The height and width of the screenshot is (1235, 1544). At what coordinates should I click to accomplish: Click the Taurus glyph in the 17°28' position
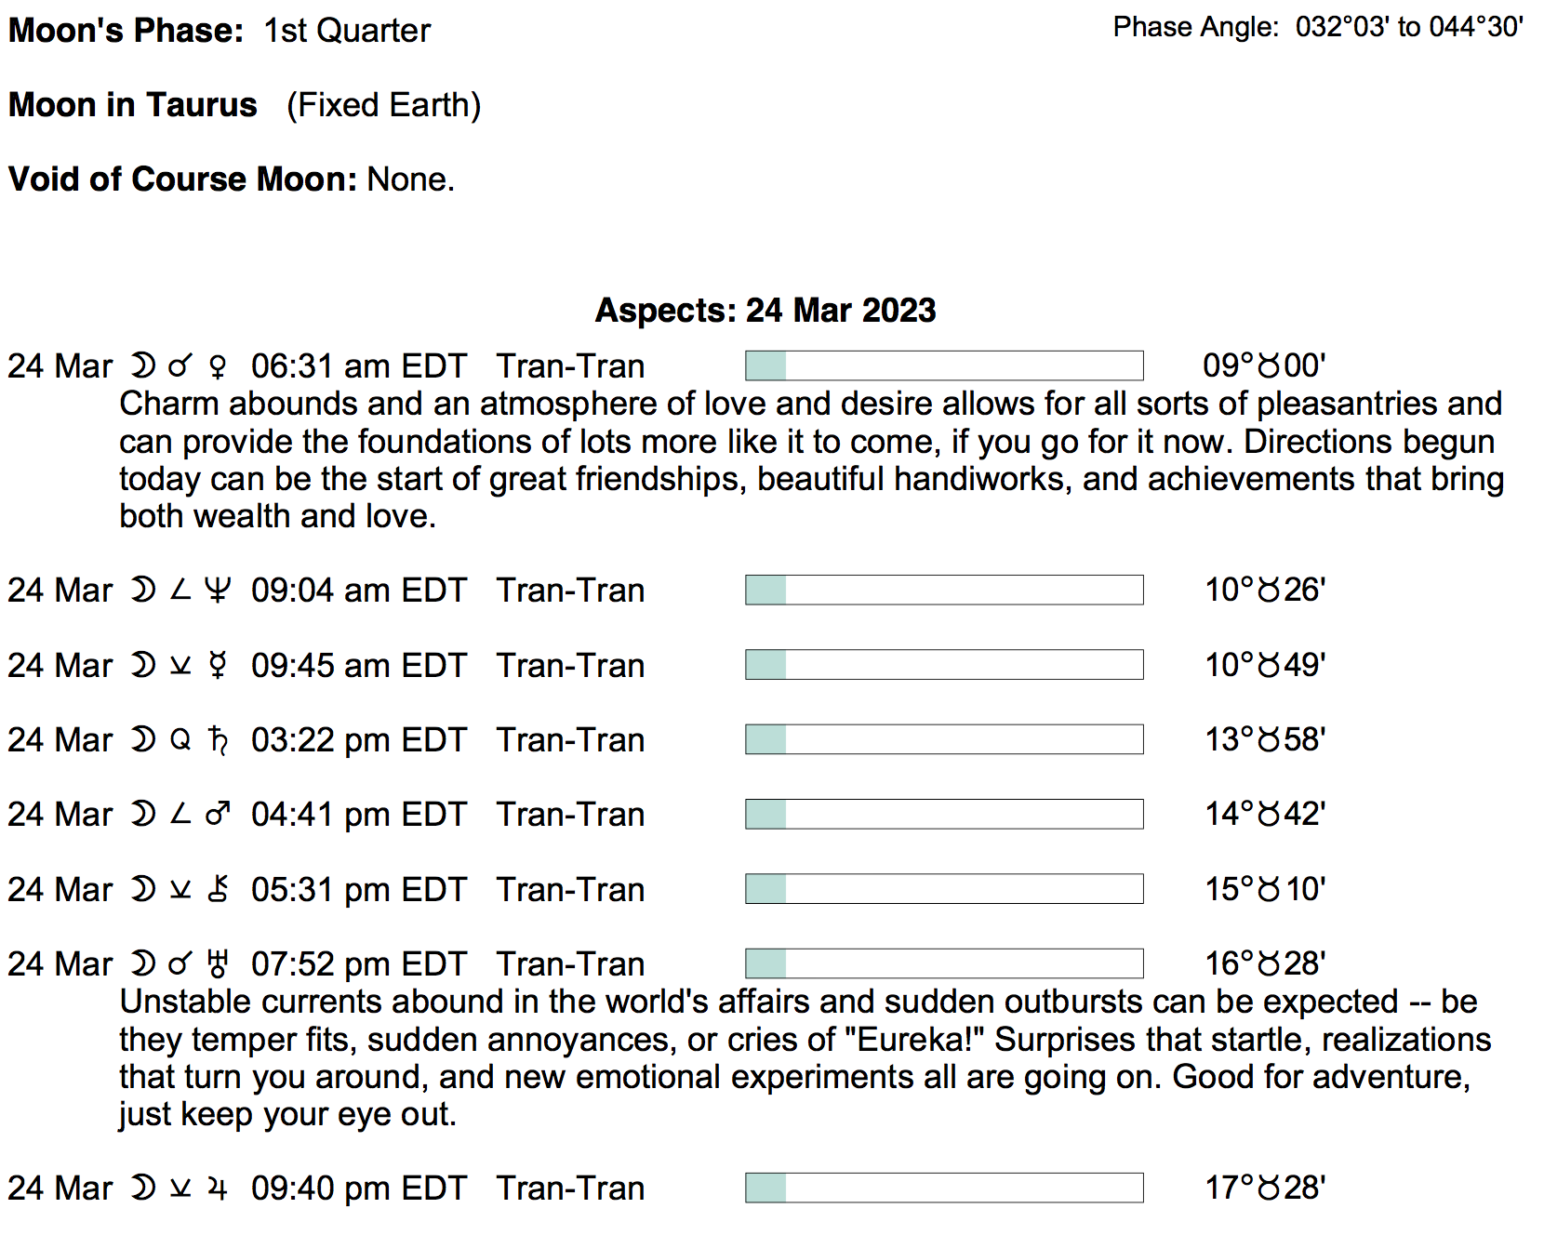click(1269, 1189)
